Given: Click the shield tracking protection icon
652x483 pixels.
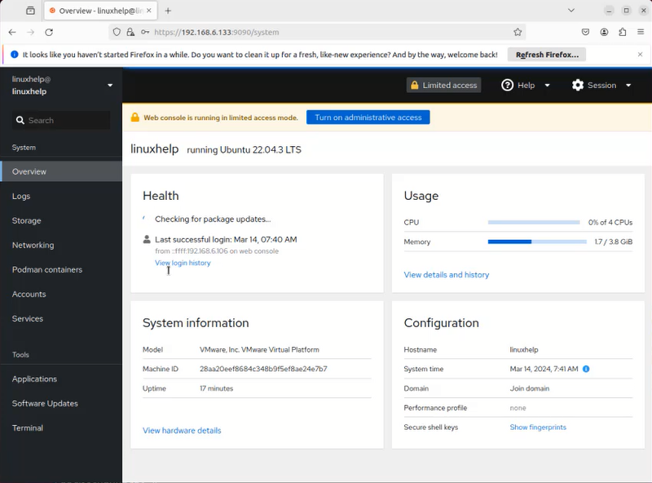Looking at the screenshot, I should tap(117, 32).
